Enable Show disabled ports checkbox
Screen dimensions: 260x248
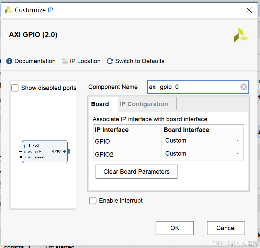click(x=15, y=88)
